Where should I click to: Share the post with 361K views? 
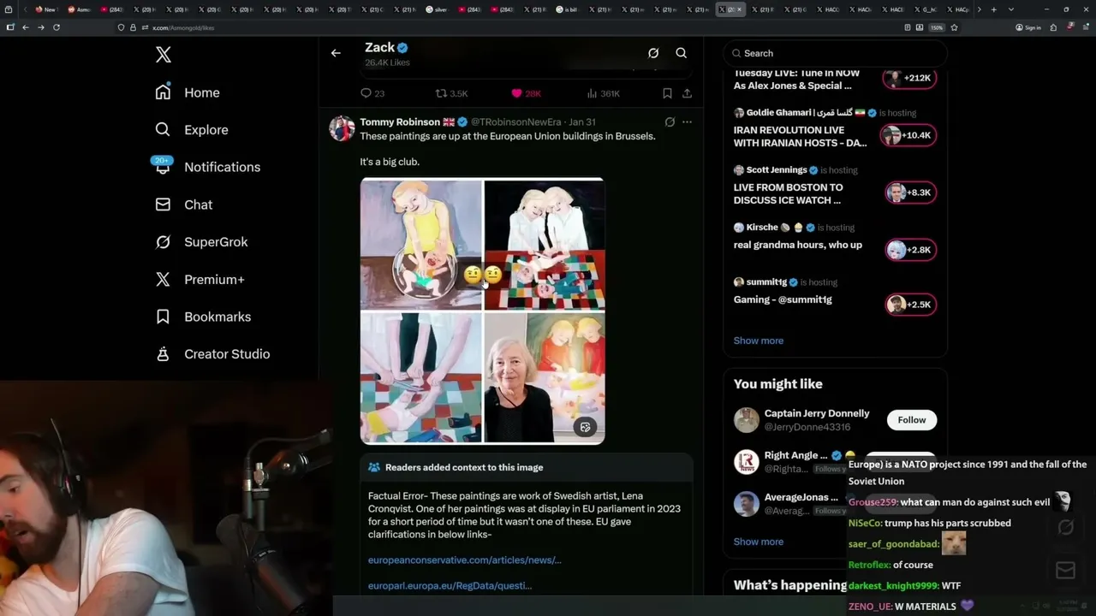pos(687,93)
